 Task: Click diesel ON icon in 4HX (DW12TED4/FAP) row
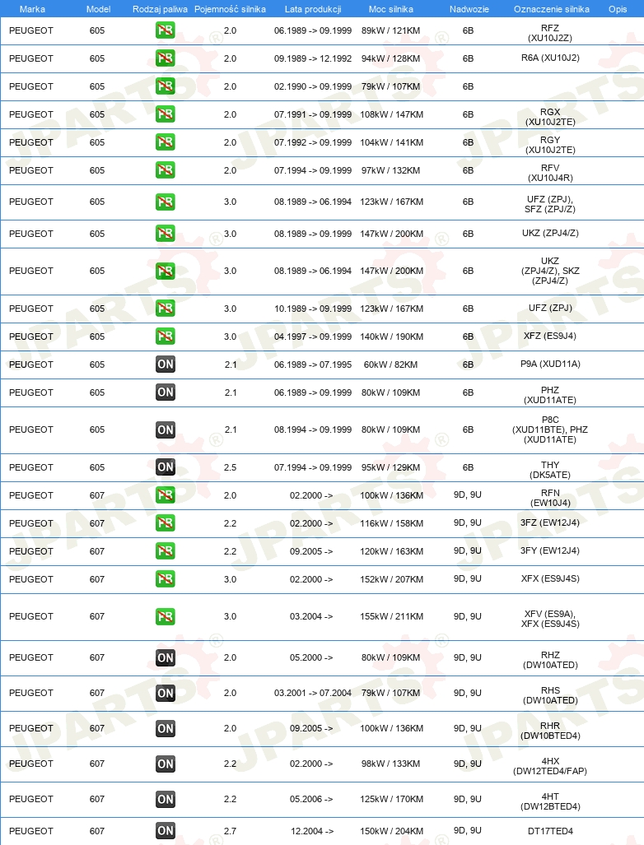tap(165, 764)
